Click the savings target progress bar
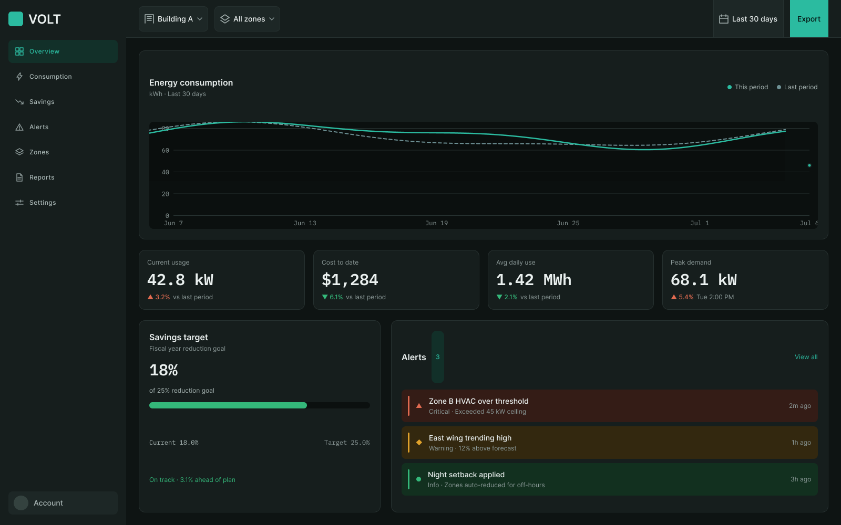This screenshot has width=841, height=525. pos(260,405)
